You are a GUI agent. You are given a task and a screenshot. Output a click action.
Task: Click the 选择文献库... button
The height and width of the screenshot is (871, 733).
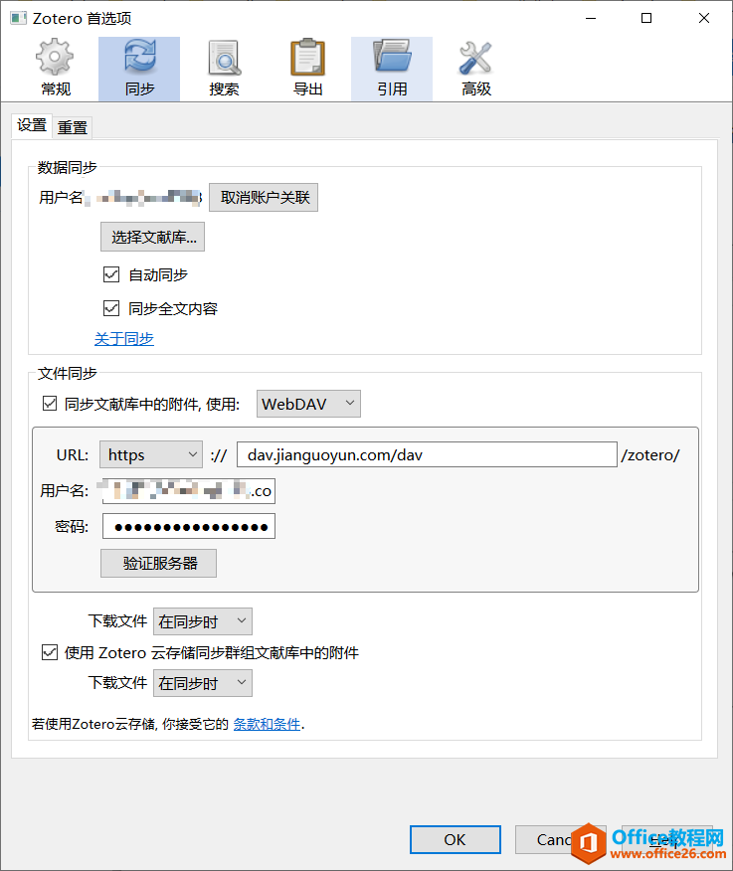(x=153, y=238)
